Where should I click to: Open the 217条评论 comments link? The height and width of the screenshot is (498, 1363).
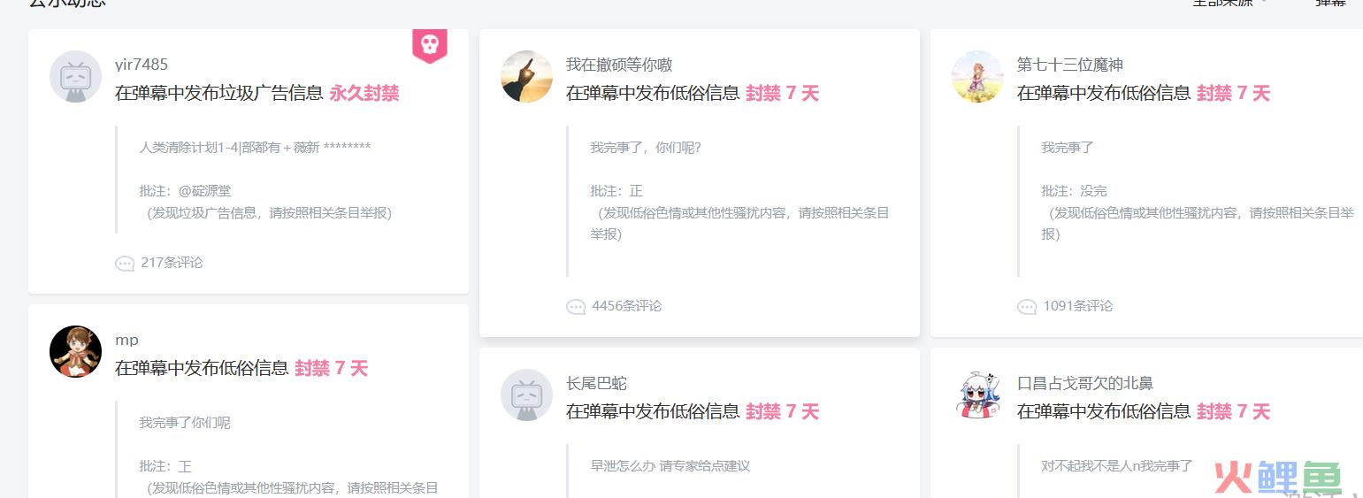pyautogui.click(x=172, y=263)
